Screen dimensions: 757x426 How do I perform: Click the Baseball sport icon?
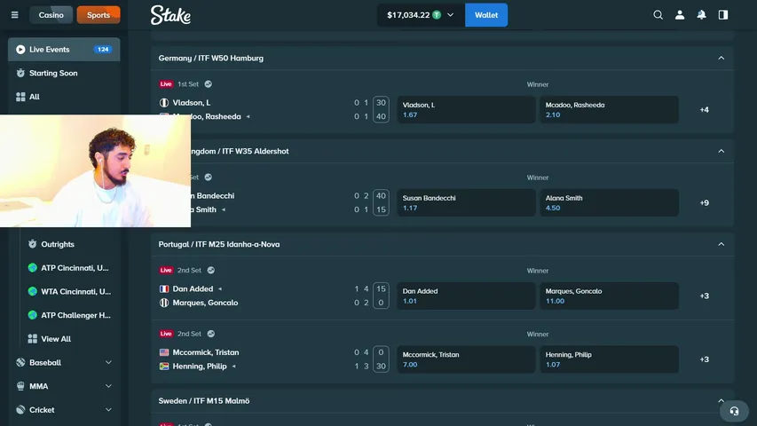(20, 362)
